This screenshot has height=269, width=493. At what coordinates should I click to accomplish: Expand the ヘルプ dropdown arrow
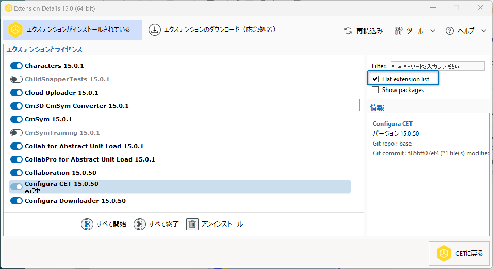484,31
